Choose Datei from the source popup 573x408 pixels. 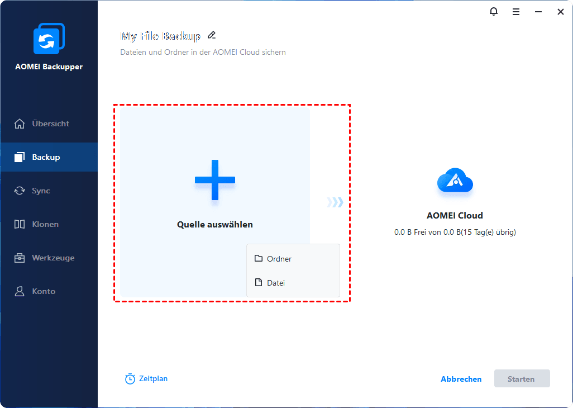(276, 283)
